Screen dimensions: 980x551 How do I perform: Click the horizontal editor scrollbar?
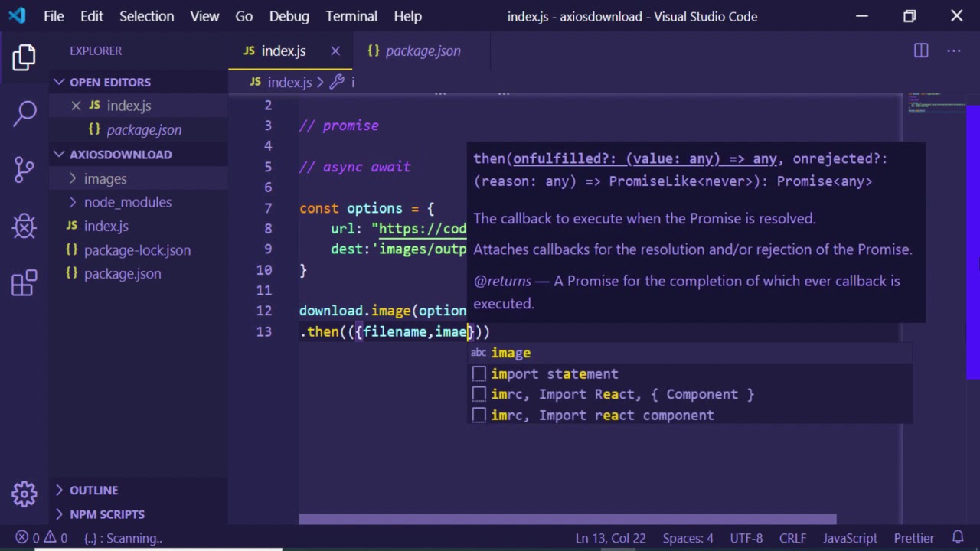567,520
